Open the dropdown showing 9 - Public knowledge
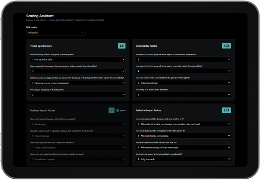Viewport: 261px width, 180px height. (183, 83)
